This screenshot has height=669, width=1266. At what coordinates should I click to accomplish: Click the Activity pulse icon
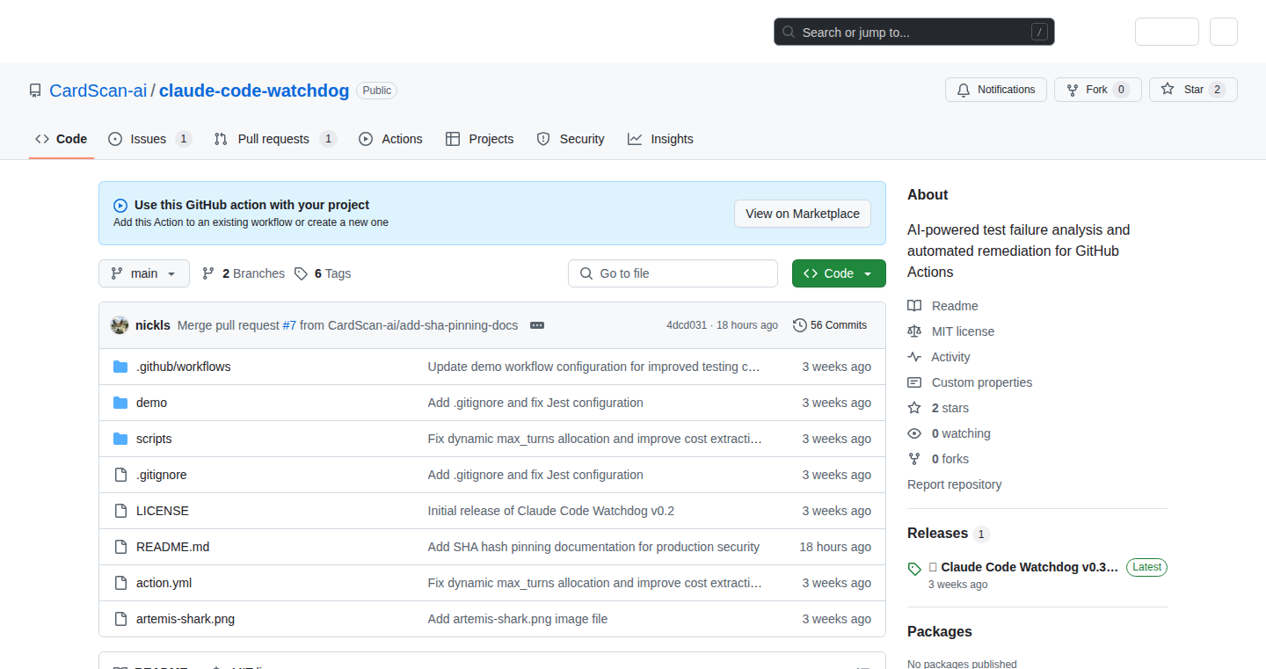(x=914, y=357)
